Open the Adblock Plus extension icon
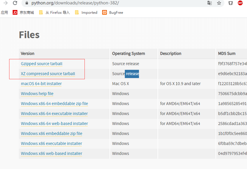Viewport: 247px width, 169px height. click(240, 3)
